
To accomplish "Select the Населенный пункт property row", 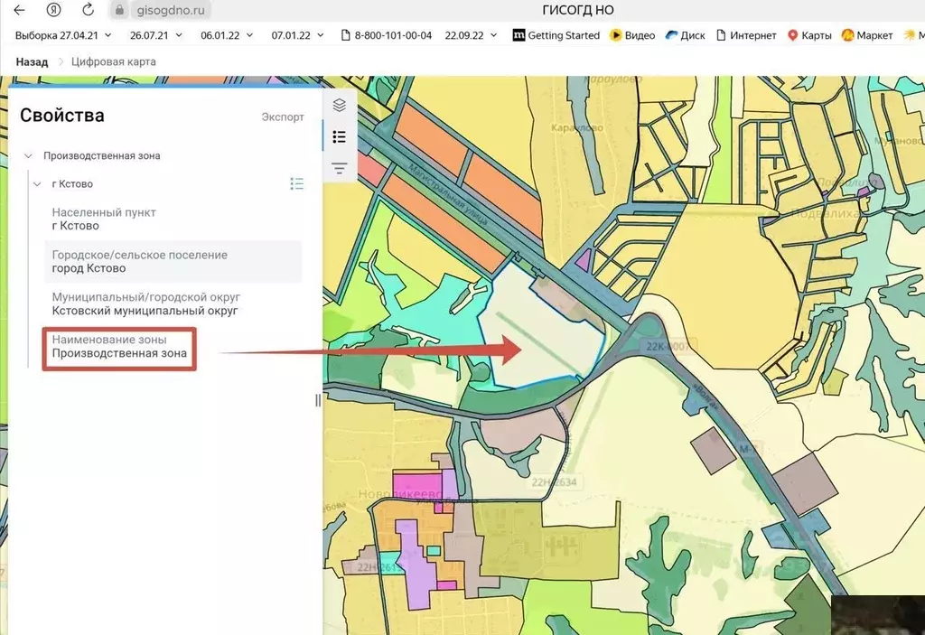I will (x=173, y=219).
